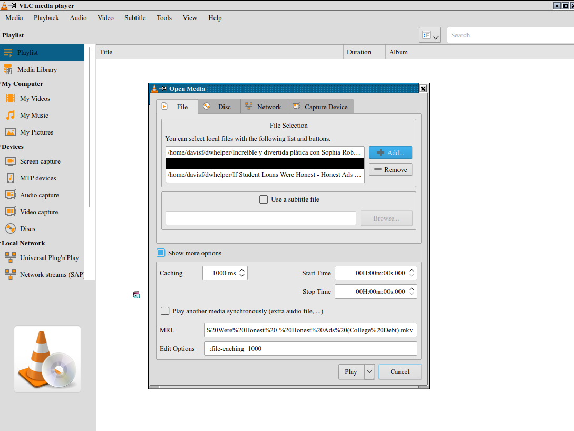This screenshot has height=431, width=574.
Task: Increase the Start Time value
Action: tap(412, 271)
